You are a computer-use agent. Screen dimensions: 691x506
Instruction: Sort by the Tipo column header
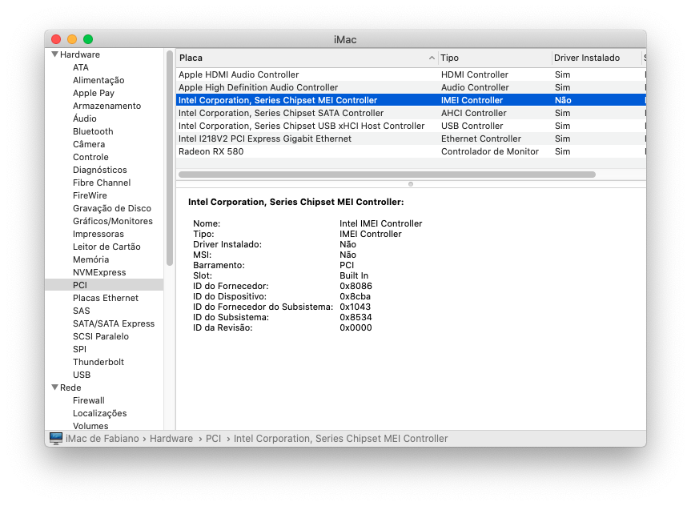(495, 58)
